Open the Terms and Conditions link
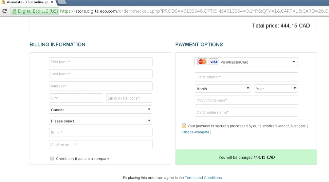The height and width of the screenshot is (182, 329). (x=203, y=178)
